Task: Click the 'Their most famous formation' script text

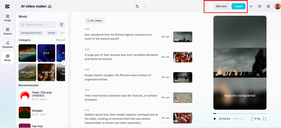Action: tap(121, 98)
